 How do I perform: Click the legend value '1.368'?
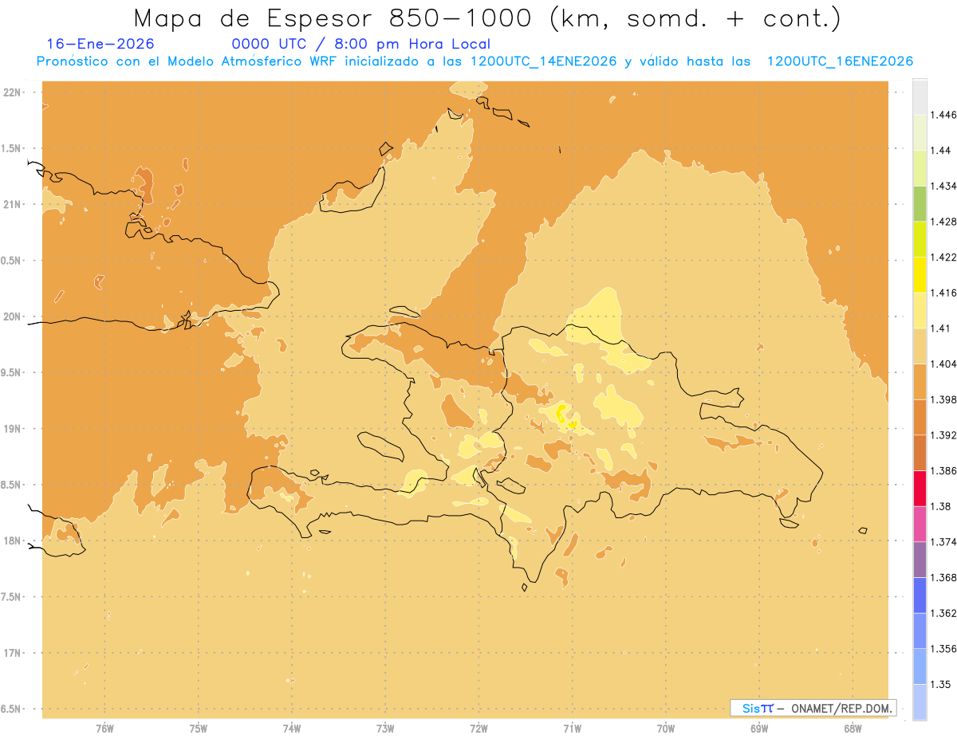tap(945, 577)
